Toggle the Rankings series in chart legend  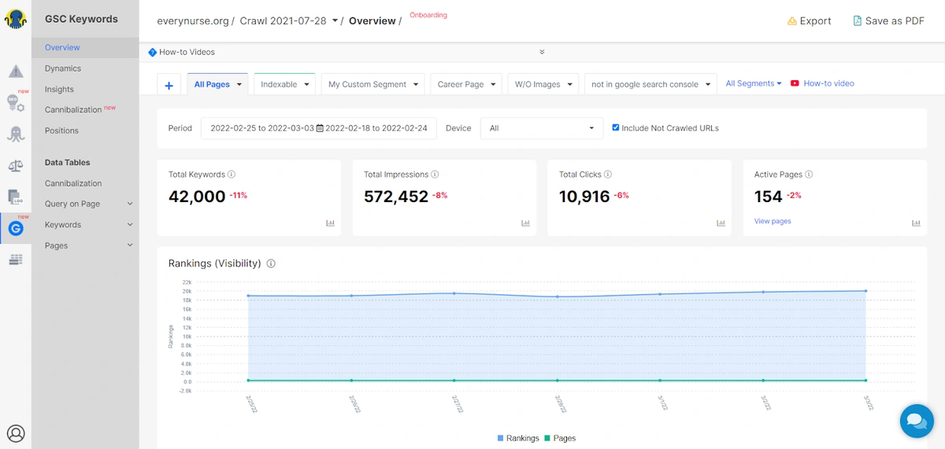click(x=518, y=438)
